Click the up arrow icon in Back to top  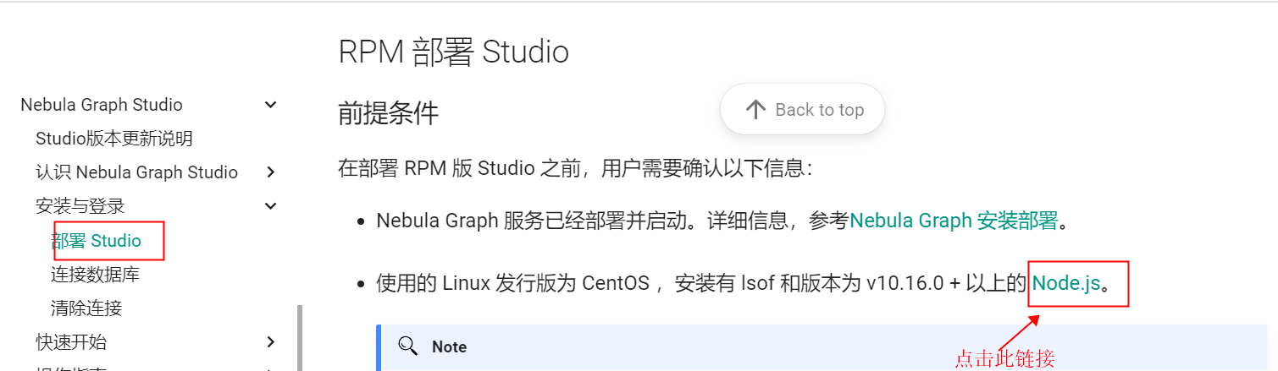755,110
